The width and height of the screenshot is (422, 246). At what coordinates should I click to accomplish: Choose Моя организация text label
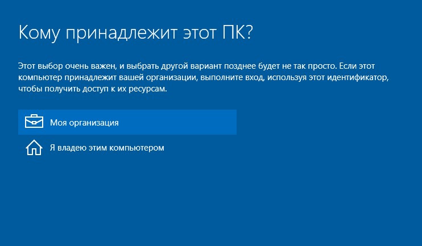[84, 122]
